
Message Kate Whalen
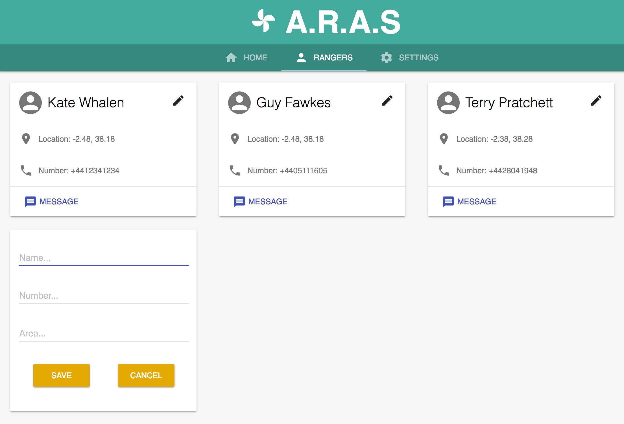click(x=52, y=202)
